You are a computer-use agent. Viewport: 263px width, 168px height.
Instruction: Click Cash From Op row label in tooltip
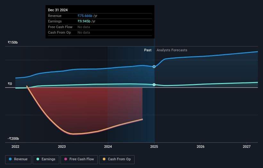pos(59,33)
